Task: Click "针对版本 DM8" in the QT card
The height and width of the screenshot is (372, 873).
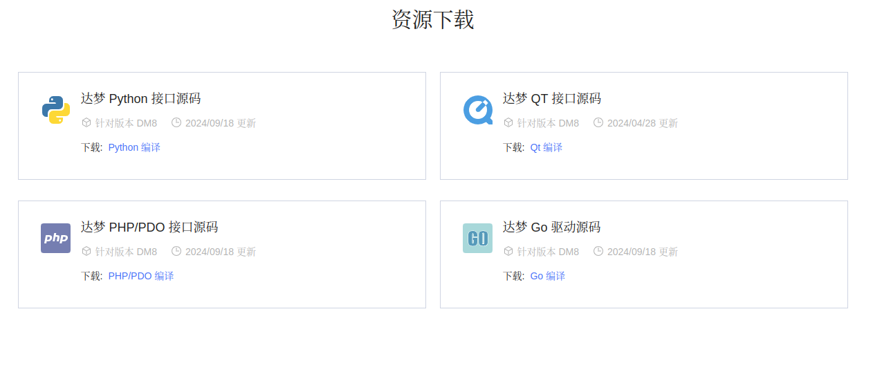Action: coord(548,123)
